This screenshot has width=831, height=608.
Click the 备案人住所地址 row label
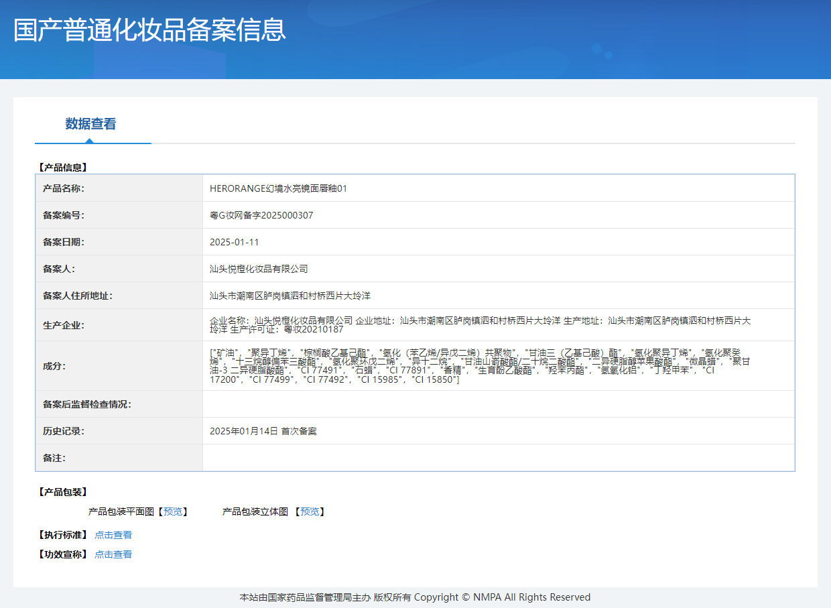78,296
